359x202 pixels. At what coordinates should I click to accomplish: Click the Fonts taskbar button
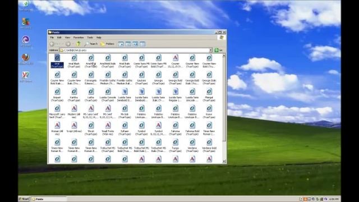pos(49,199)
